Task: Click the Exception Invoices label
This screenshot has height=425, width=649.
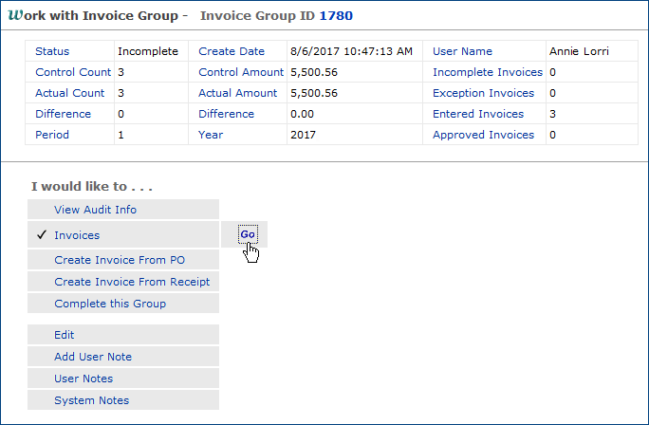Action: click(x=483, y=93)
